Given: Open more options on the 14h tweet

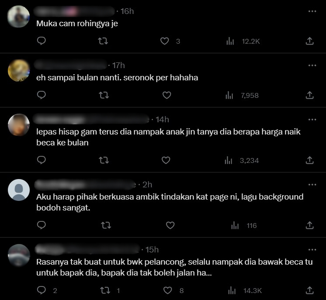Looking at the screenshot, I should tap(312, 120).
